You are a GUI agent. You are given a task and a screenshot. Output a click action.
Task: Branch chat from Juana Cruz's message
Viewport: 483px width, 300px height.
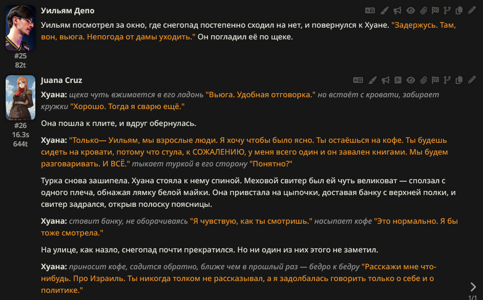pos(447,80)
